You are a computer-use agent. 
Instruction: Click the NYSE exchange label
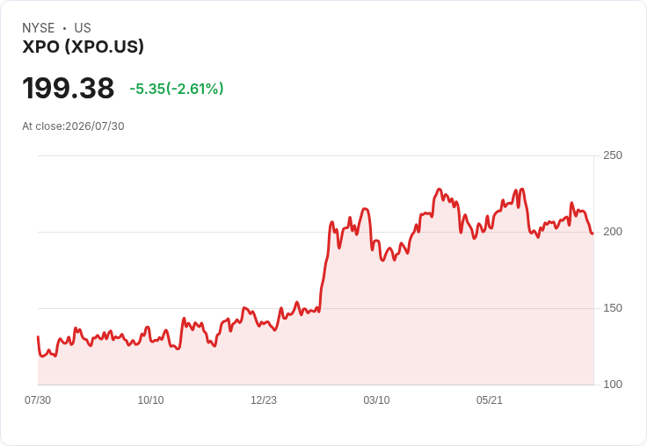[x=39, y=28]
